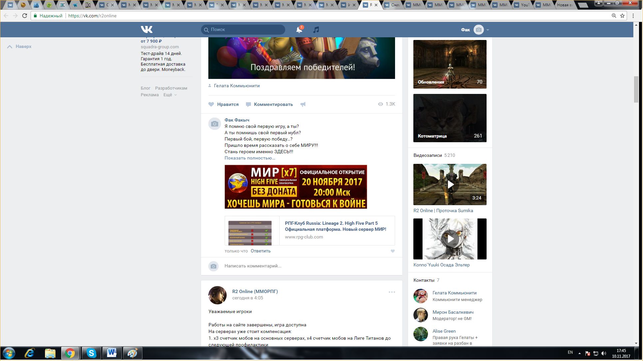The width and height of the screenshot is (643, 361).
Task: Play the R2 Online Проточка Sumika video
Action: [450, 184]
